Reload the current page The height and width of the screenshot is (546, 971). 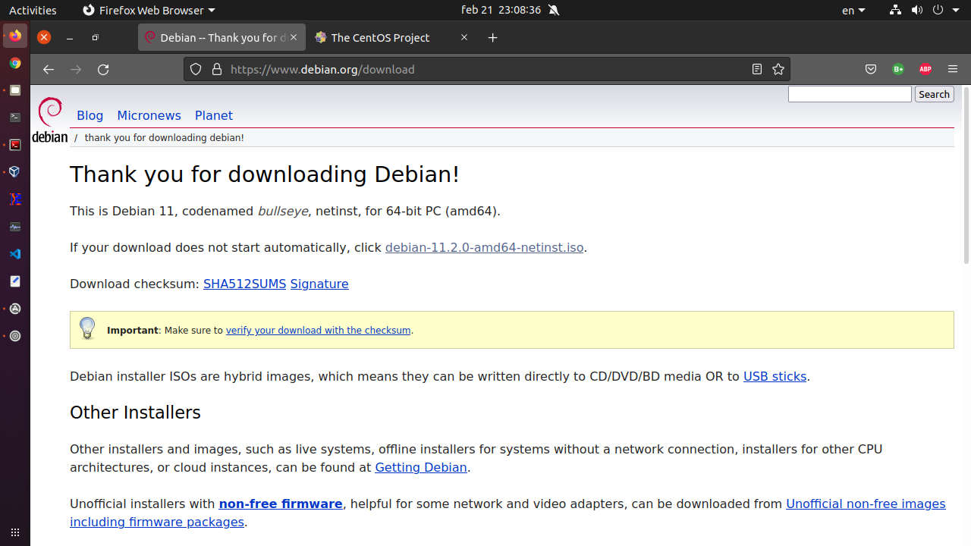[x=103, y=69]
